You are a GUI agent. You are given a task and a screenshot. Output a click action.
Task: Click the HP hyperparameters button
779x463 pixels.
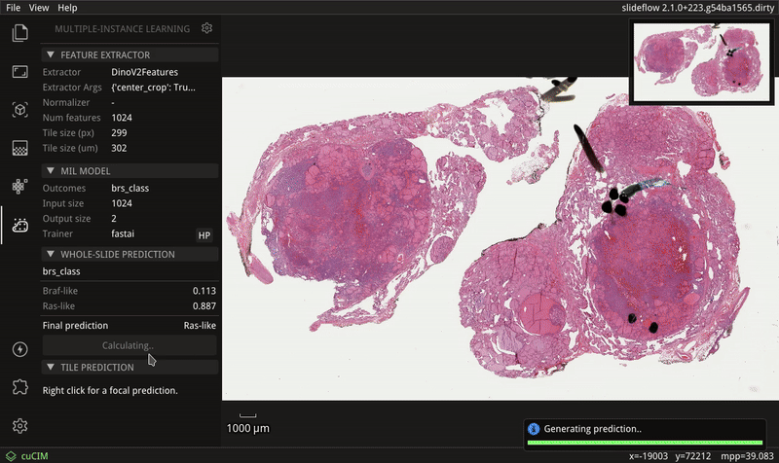(x=204, y=235)
